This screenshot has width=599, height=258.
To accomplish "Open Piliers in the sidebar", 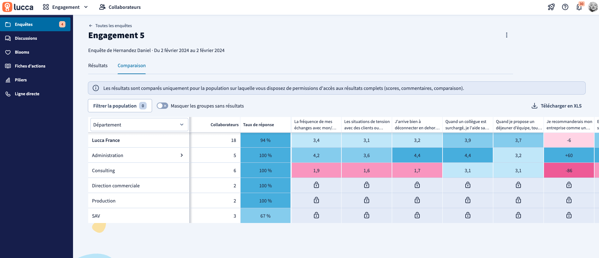I will click(x=35, y=80).
